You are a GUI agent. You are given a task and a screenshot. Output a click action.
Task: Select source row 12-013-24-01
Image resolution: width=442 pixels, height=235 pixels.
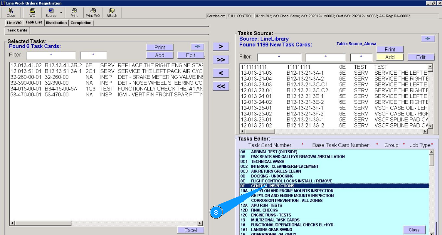point(334,96)
